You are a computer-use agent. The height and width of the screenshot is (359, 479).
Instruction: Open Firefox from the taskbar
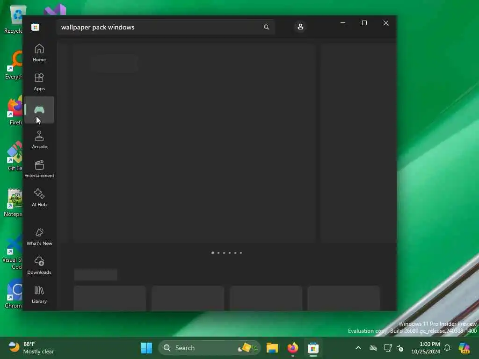(x=293, y=348)
